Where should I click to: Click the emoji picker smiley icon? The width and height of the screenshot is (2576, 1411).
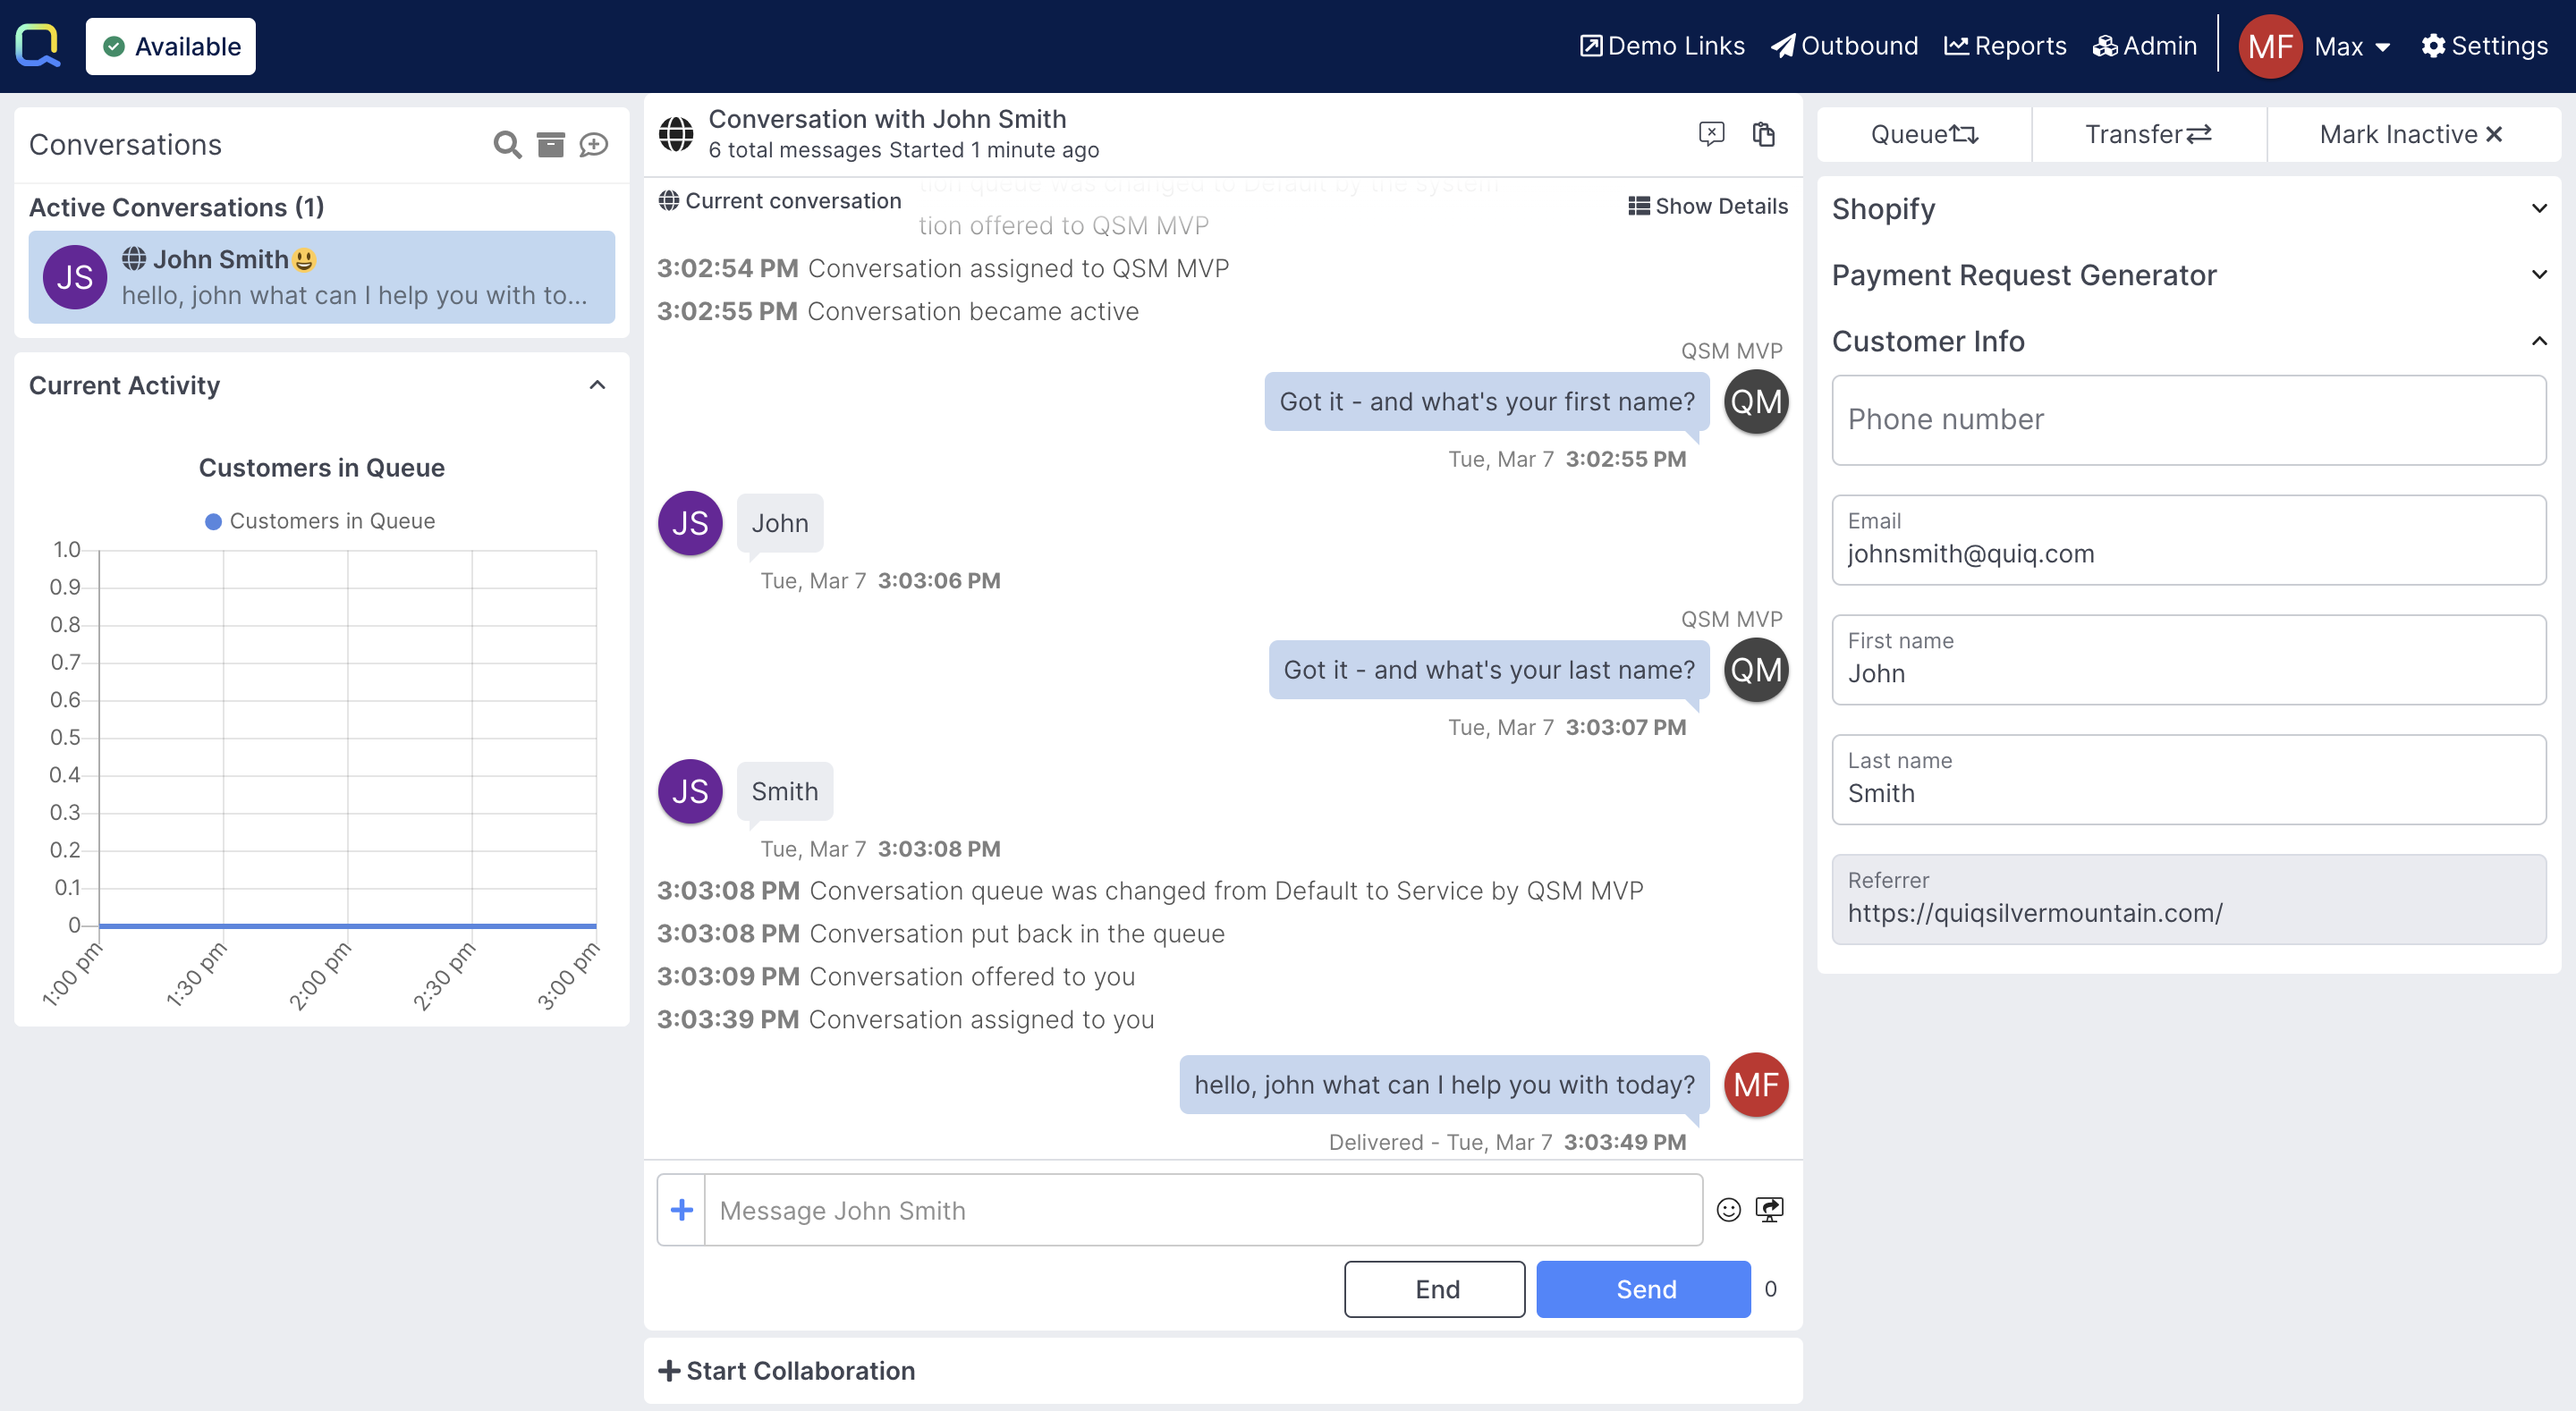click(x=1728, y=1210)
